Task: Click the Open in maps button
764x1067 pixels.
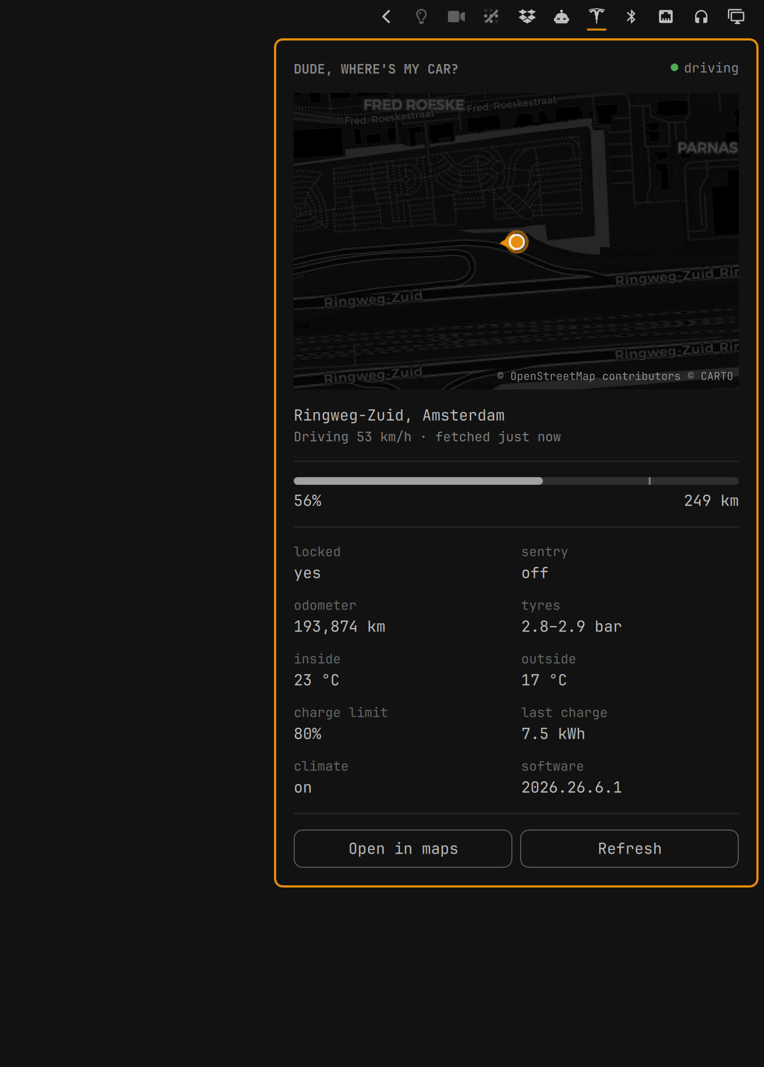Action: coord(403,849)
